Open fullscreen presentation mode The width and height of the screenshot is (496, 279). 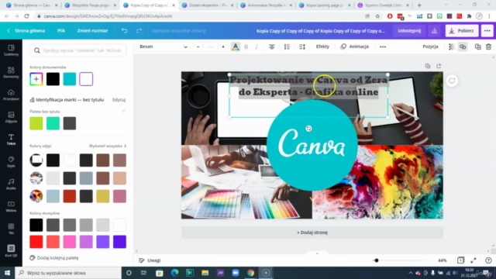(474, 260)
